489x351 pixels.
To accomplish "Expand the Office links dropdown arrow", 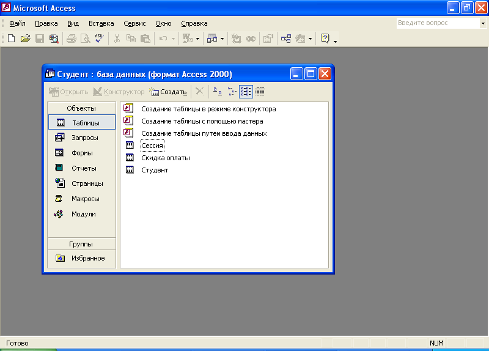I will (197, 39).
